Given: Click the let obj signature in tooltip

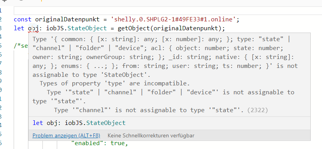Looking at the screenshot, I should [79, 123].
